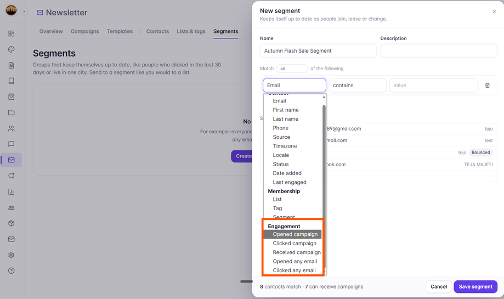Viewport: 504px width, 299px height.
Task: Choose Locale in field list
Action: (x=292, y=155)
